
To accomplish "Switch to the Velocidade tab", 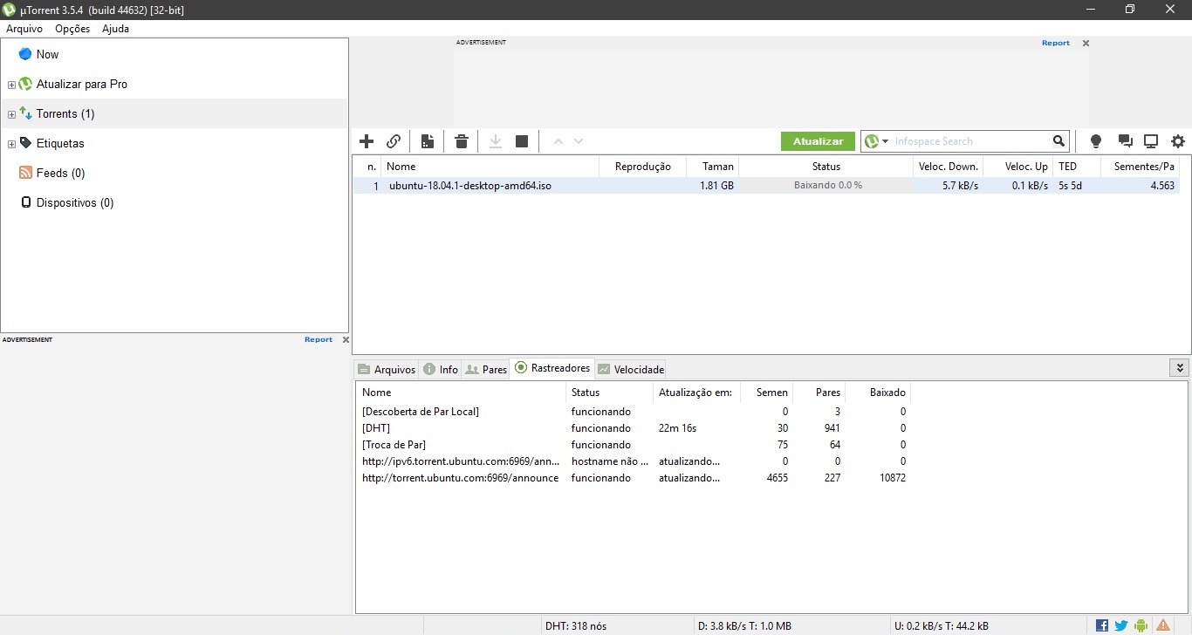I will tap(631, 369).
